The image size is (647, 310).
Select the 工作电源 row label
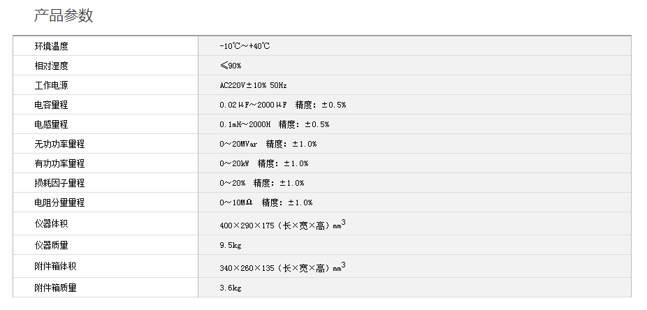pyautogui.click(x=52, y=85)
